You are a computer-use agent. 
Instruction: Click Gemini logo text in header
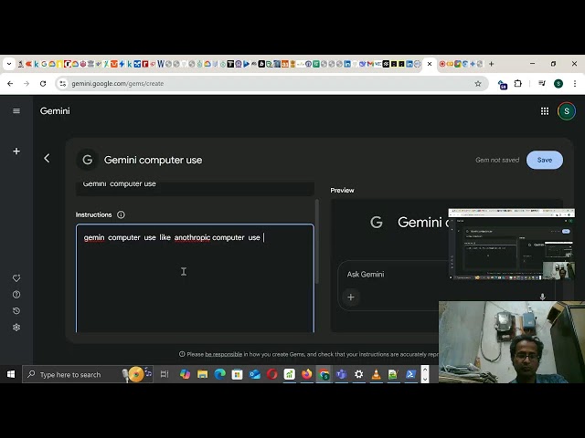click(55, 111)
